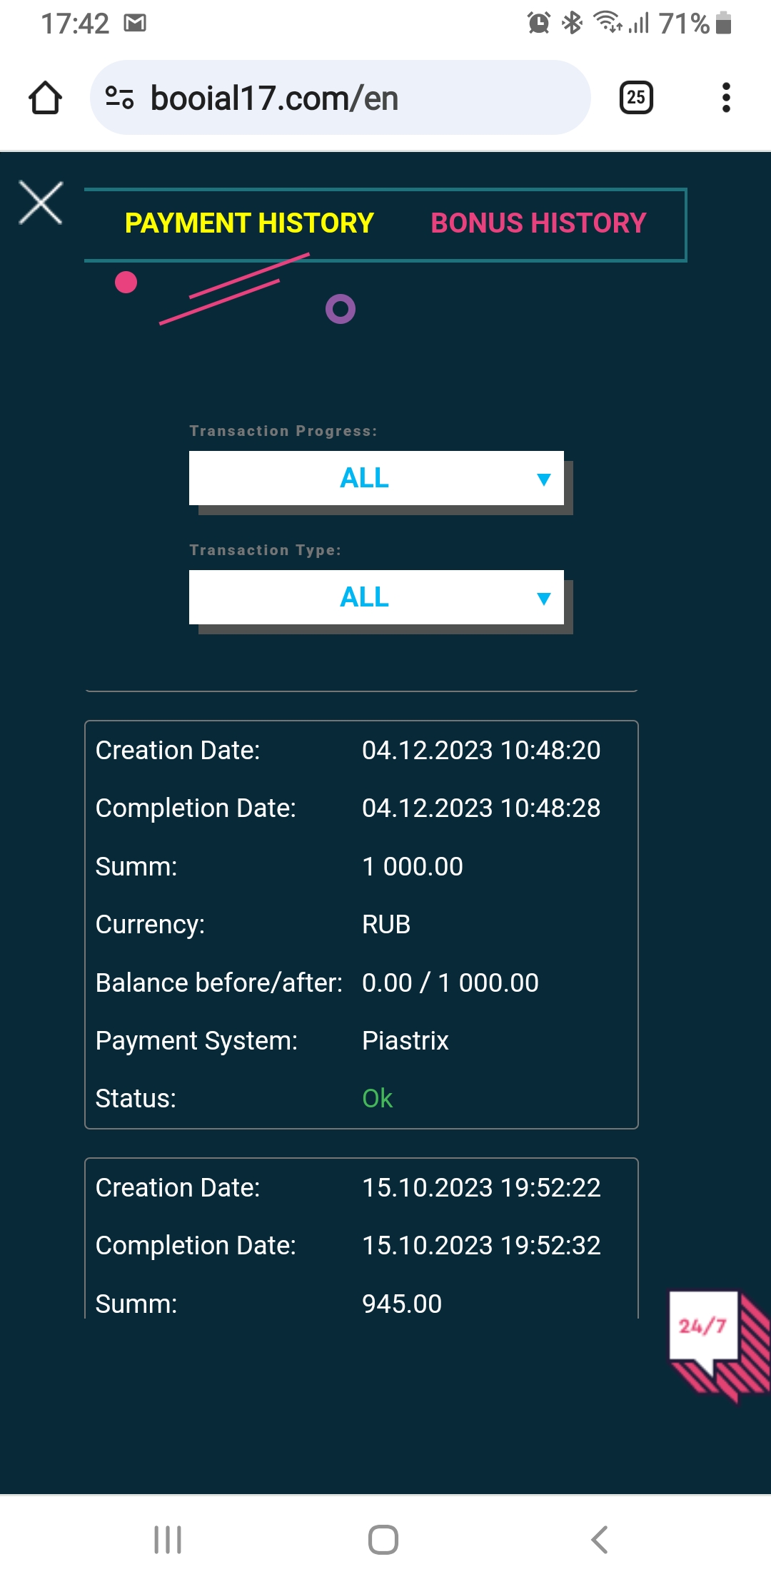Open the tab switcher showing 25 tabs
The height and width of the screenshot is (1584, 771).
pos(636,98)
